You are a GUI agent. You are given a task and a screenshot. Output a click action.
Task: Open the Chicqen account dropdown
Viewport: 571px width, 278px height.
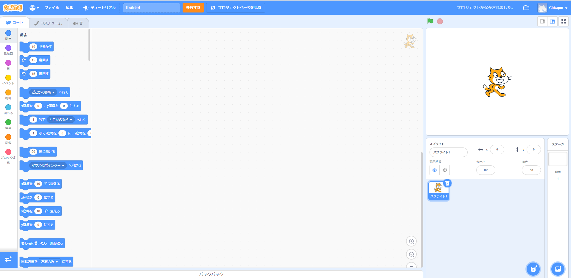pos(553,8)
